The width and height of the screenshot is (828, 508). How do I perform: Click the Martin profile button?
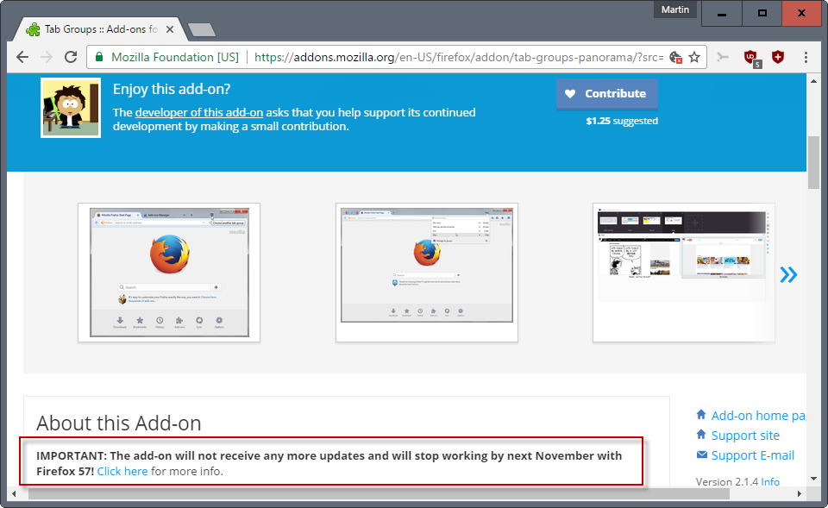pyautogui.click(x=674, y=9)
